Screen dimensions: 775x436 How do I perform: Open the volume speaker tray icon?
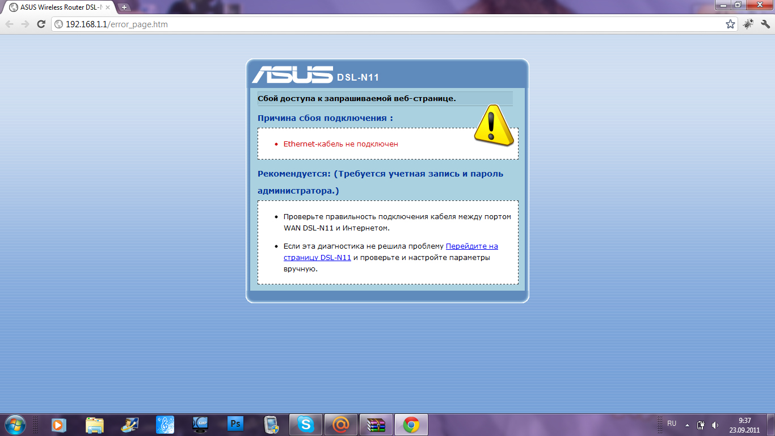point(715,424)
